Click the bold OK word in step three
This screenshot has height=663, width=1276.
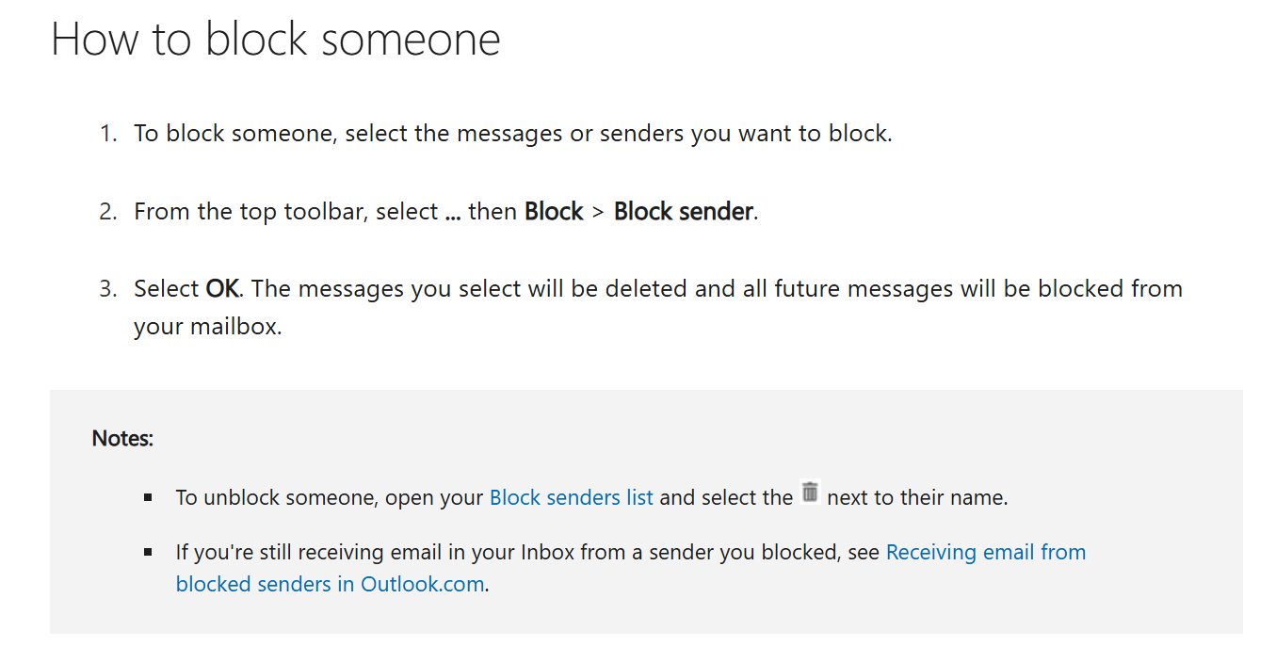(222, 288)
